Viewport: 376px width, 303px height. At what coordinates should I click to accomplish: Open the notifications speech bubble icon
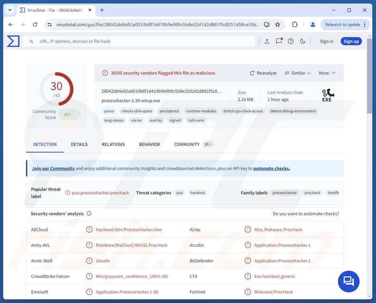pyautogui.click(x=279, y=41)
